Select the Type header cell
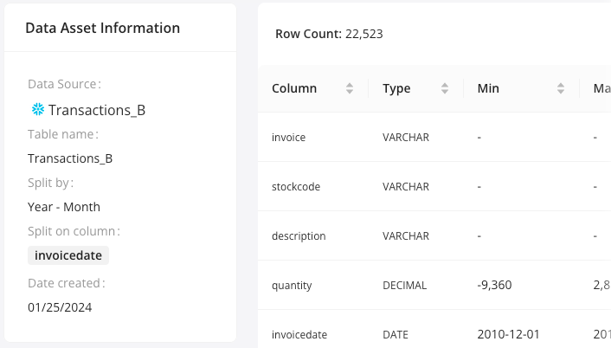Image resolution: width=611 pixels, height=348 pixels. coord(396,88)
